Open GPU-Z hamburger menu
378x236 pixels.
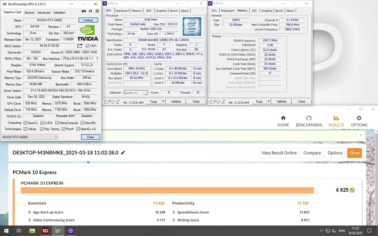(x=97, y=11)
